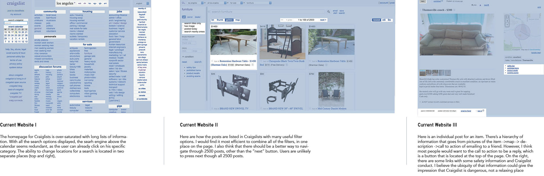Click the up-arrow icon between prev and next
Image resolution: width=544 pixels, height=176 pixels.
[x=480, y=5]
